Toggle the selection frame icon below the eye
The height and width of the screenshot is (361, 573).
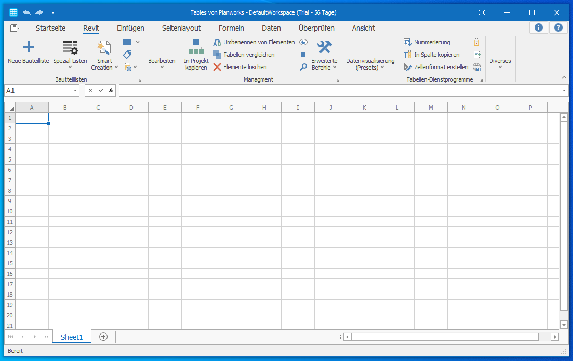pyautogui.click(x=303, y=55)
